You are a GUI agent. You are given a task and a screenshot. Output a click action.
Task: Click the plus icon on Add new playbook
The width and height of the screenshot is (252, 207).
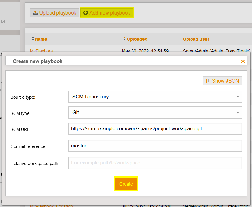click(x=86, y=13)
